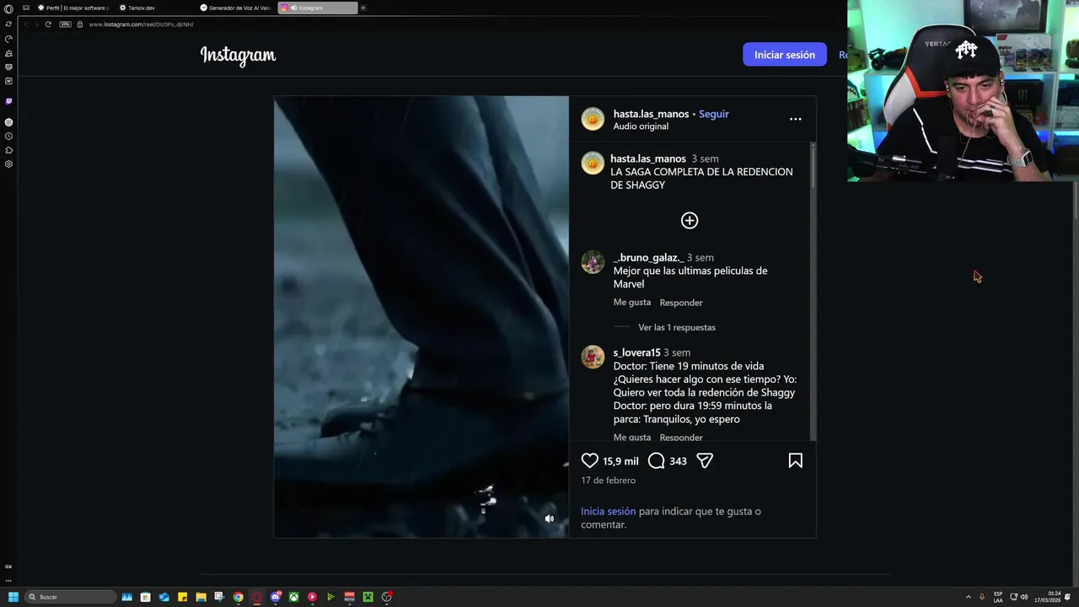
Task: Open Audio original link
Action: coord(641,126)
